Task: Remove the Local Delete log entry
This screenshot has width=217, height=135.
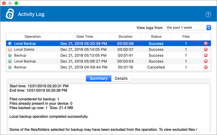Action: (x=206, y=49)
